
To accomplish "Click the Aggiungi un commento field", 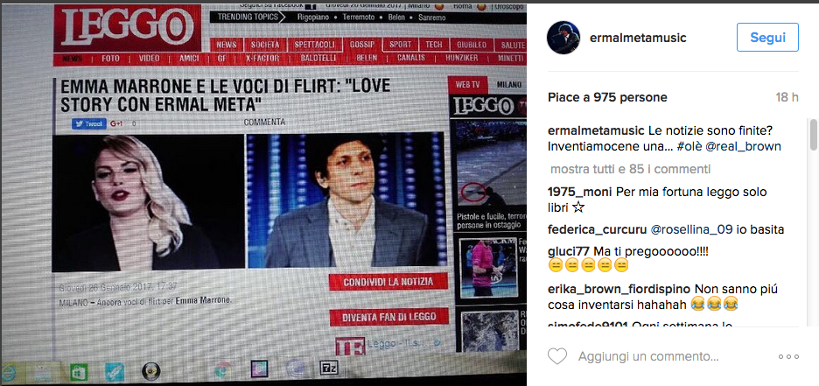I will pyautogui.click(x=648, y=357).
